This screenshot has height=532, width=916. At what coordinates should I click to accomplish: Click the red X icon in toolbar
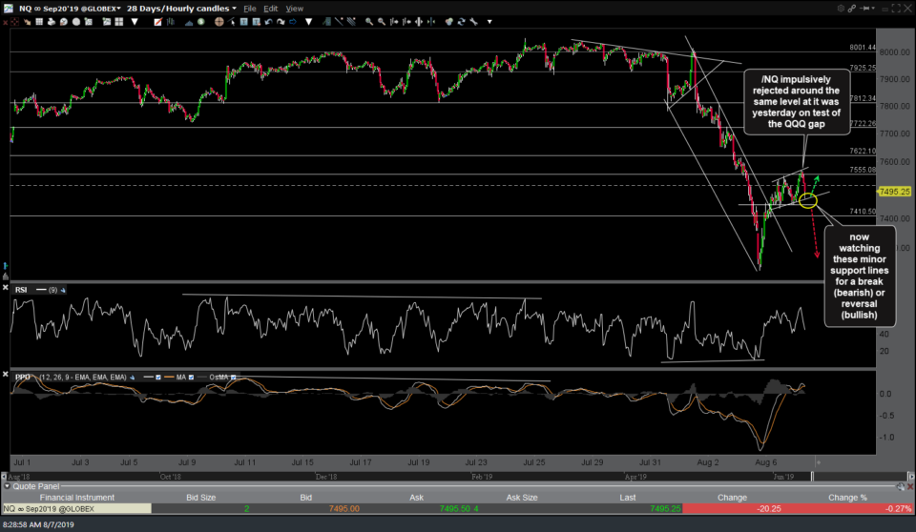coord(5,22)
